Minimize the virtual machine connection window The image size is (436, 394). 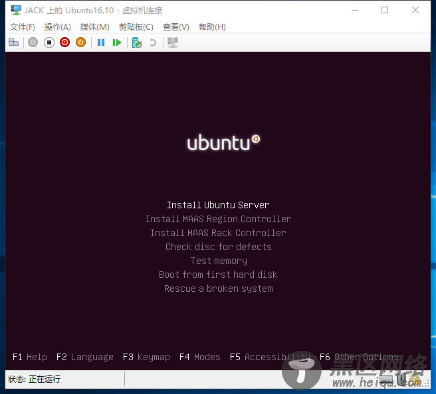coord(355,10)
